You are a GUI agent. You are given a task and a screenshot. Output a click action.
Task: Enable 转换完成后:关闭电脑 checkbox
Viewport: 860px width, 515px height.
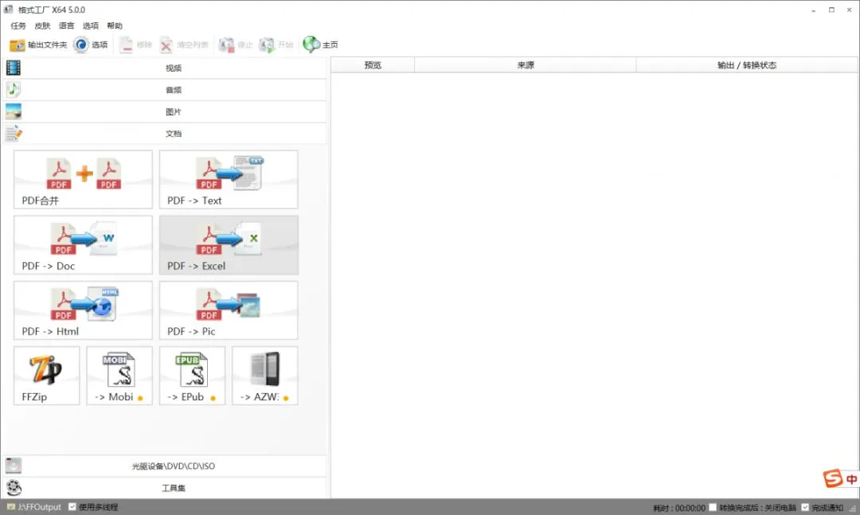click(713, 507)
